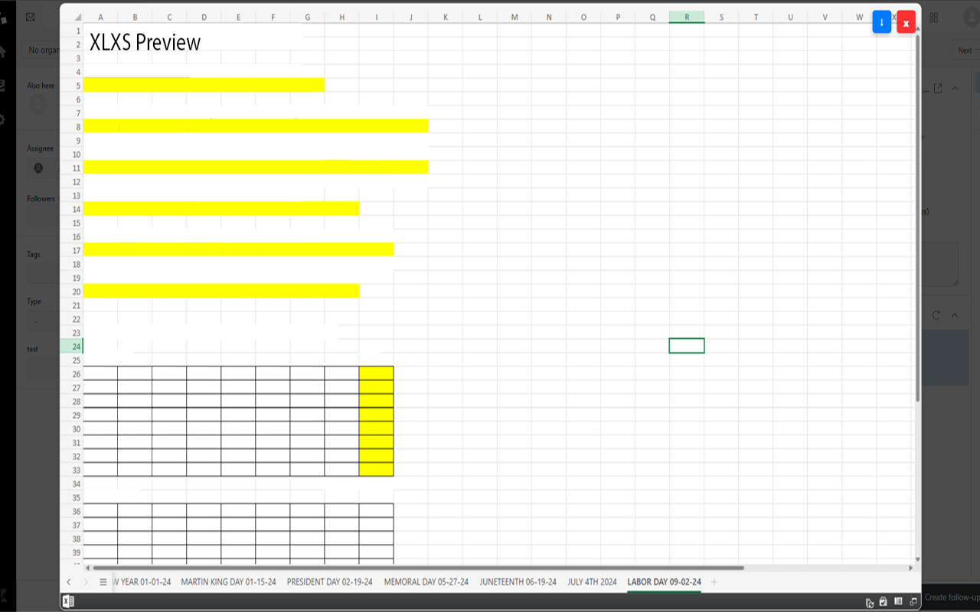Select row 24 header
The width and height of the screenshot is (980, 612).
coord(71,347)
